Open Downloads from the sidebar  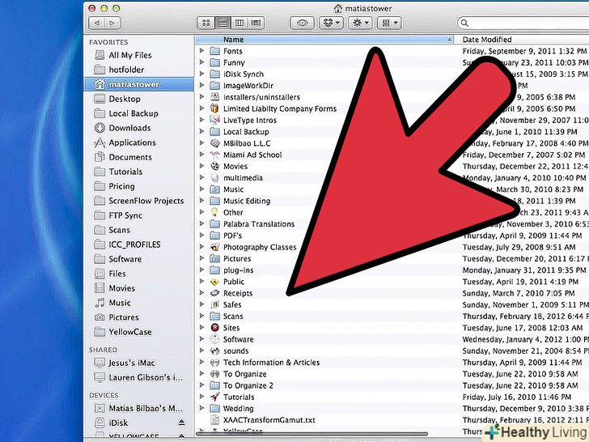[x=129, y=128]
